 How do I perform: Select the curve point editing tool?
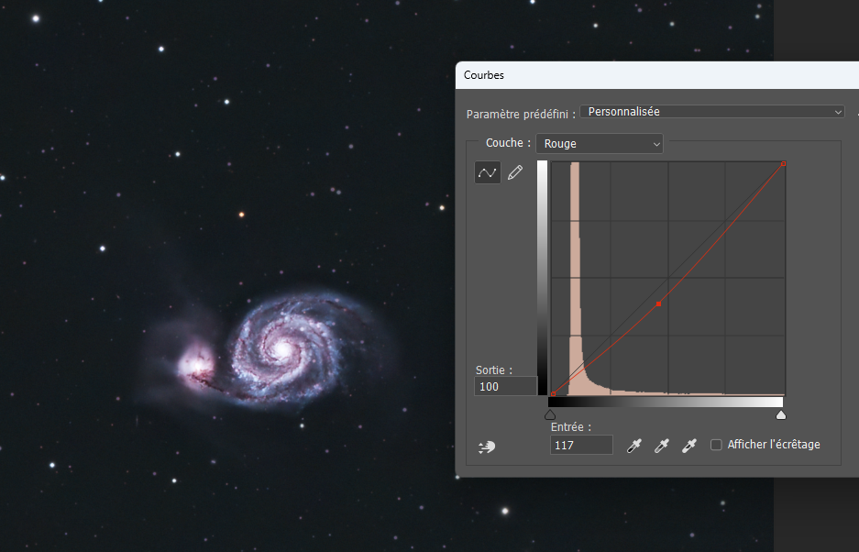coord(487,172)
